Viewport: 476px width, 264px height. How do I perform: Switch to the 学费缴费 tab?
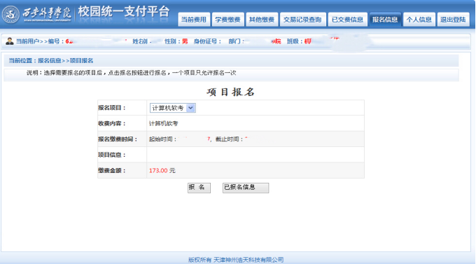(227, 20)
